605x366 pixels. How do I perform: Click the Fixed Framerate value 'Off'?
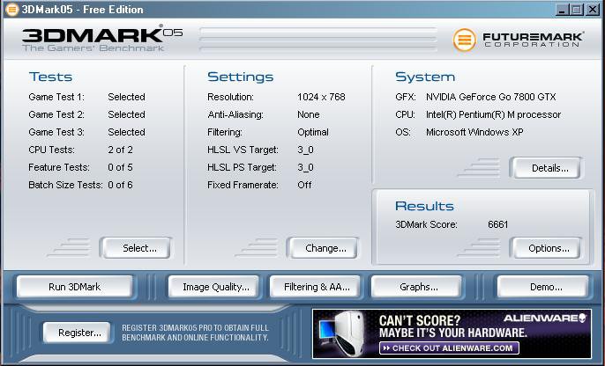point(304,185)
